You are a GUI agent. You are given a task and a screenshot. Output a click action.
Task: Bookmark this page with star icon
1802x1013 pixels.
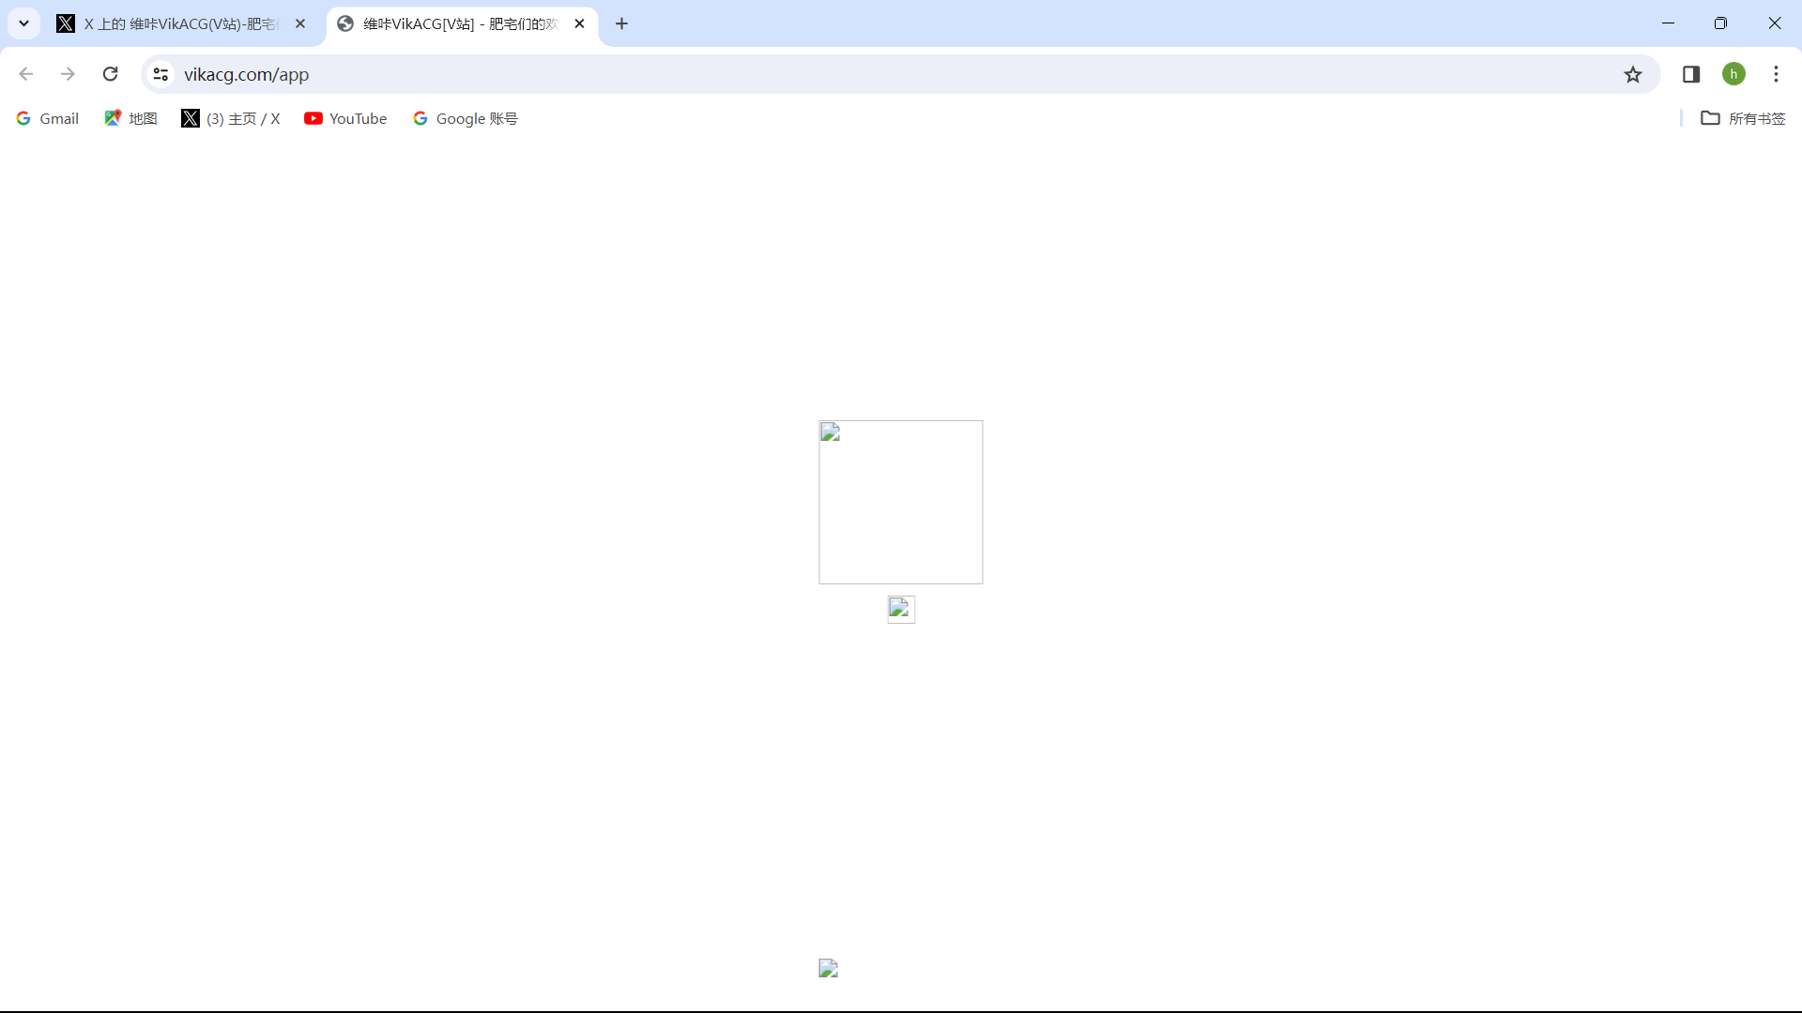pos(1633,74)
